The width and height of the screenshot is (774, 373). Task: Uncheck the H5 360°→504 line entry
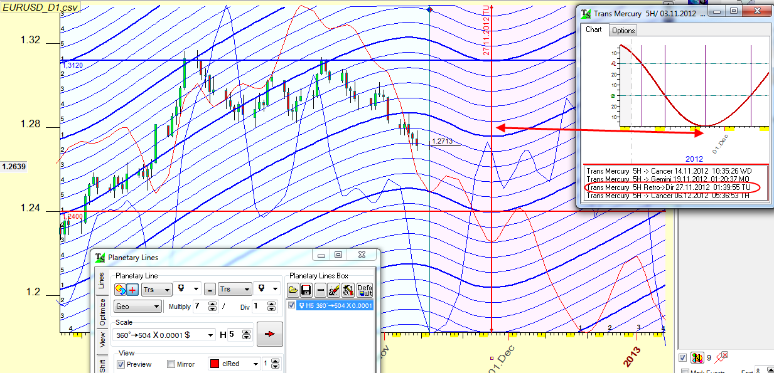pyautogui.click(x=291, y=305)
